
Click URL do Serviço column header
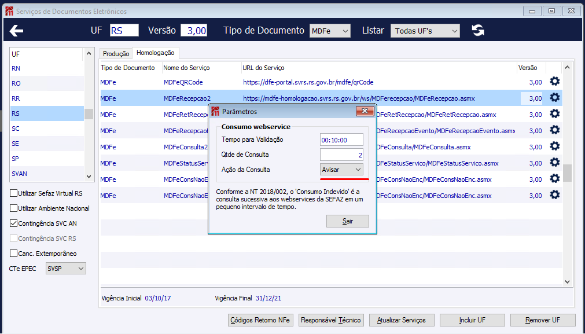pos(263,68)
